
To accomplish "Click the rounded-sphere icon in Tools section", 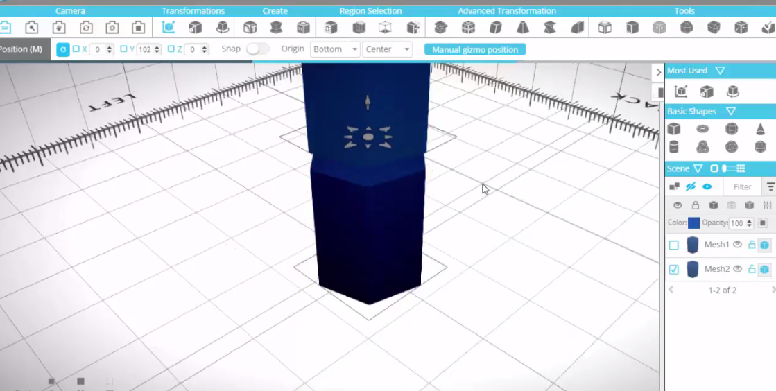I will [x=687, y=27].
